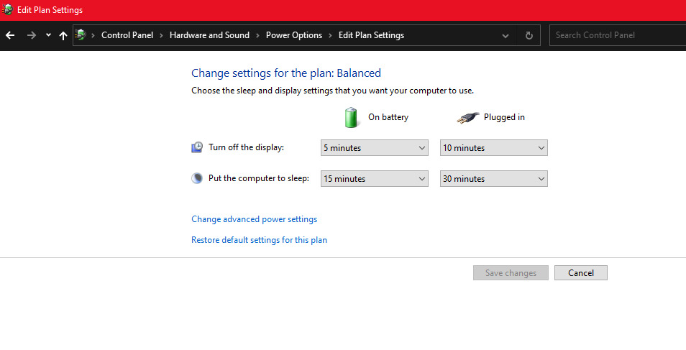The height and width of the screenshot is (350, 686).
Task: Open recent locations chevron next to forward arrow
Action: click(x=48, y=35)
